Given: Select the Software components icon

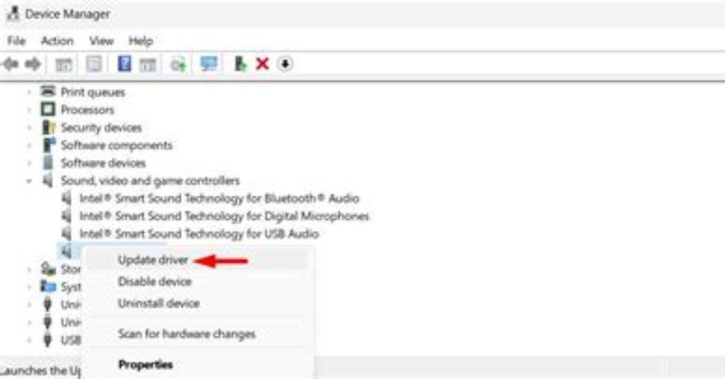Looking at the screenshot, I should click(x=48, y=145).
